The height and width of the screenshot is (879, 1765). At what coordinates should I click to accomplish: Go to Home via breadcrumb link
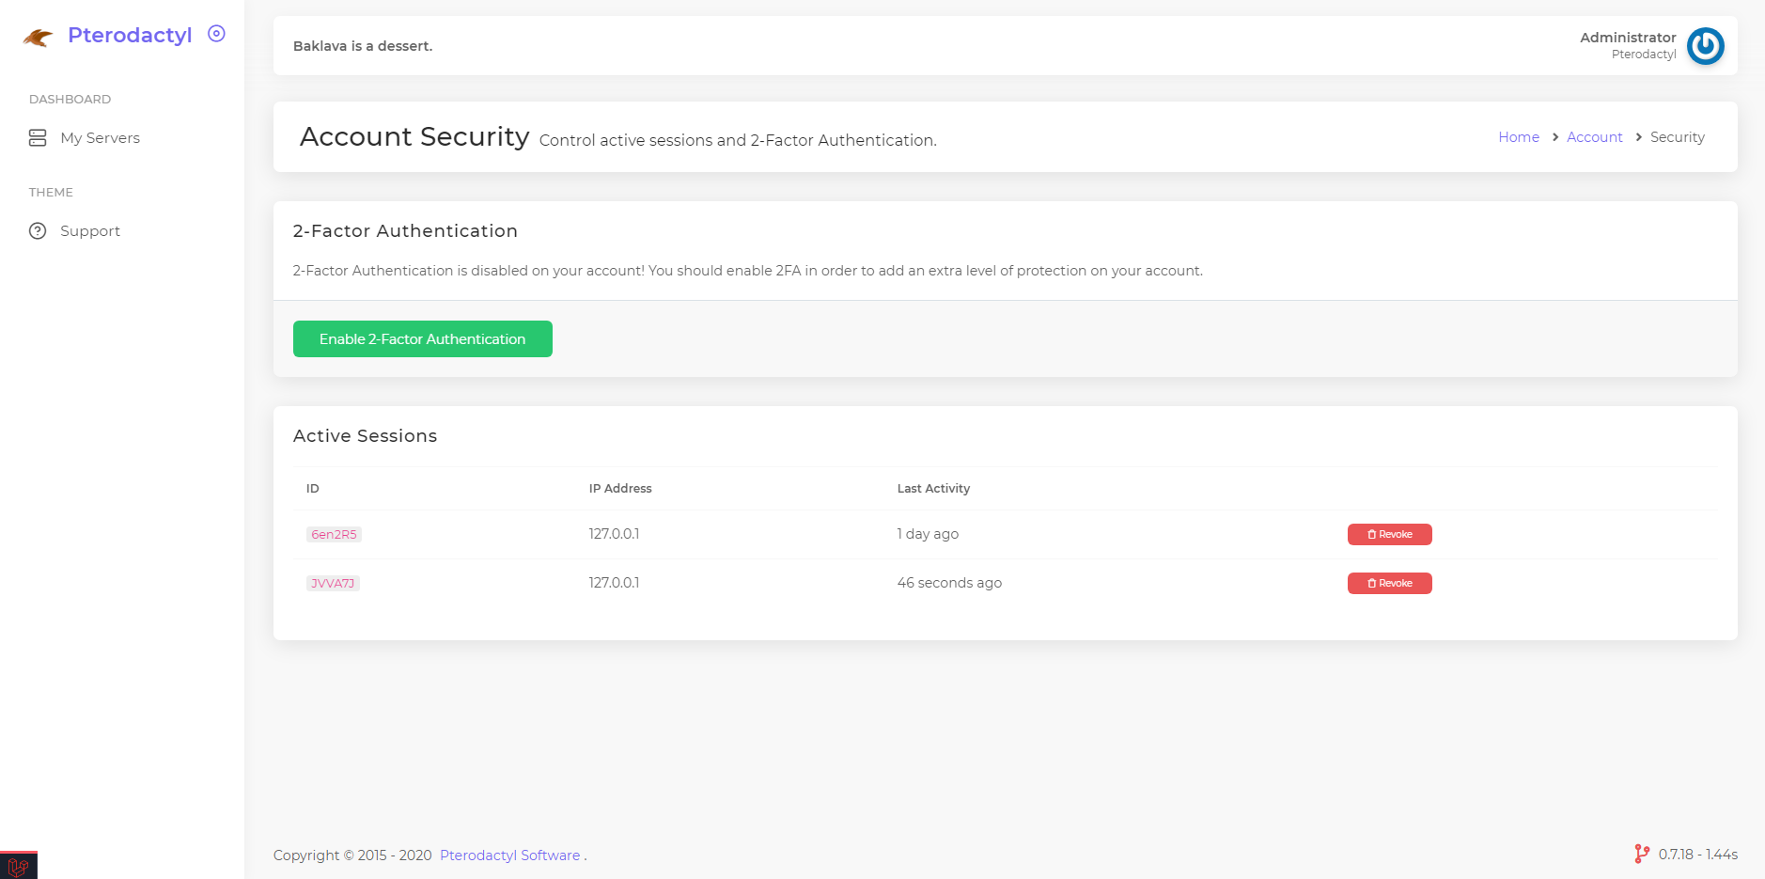pos(1518,137)
